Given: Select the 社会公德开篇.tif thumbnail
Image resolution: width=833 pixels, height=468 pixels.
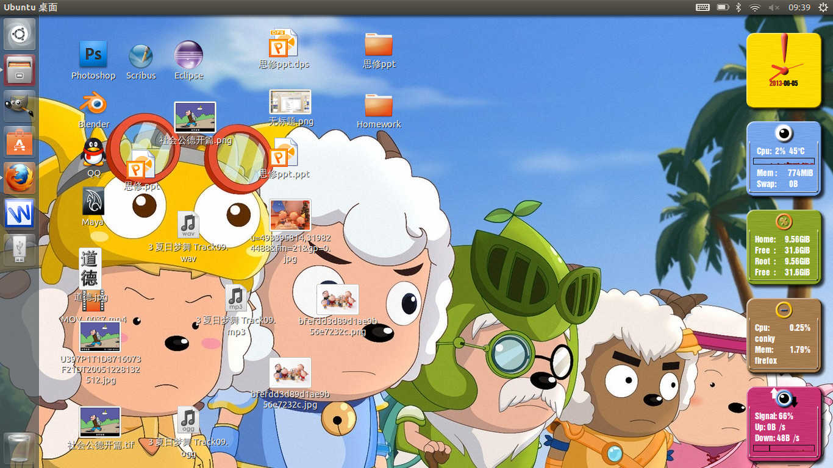Looking at the screenshot, I should (x=100, y=422).
